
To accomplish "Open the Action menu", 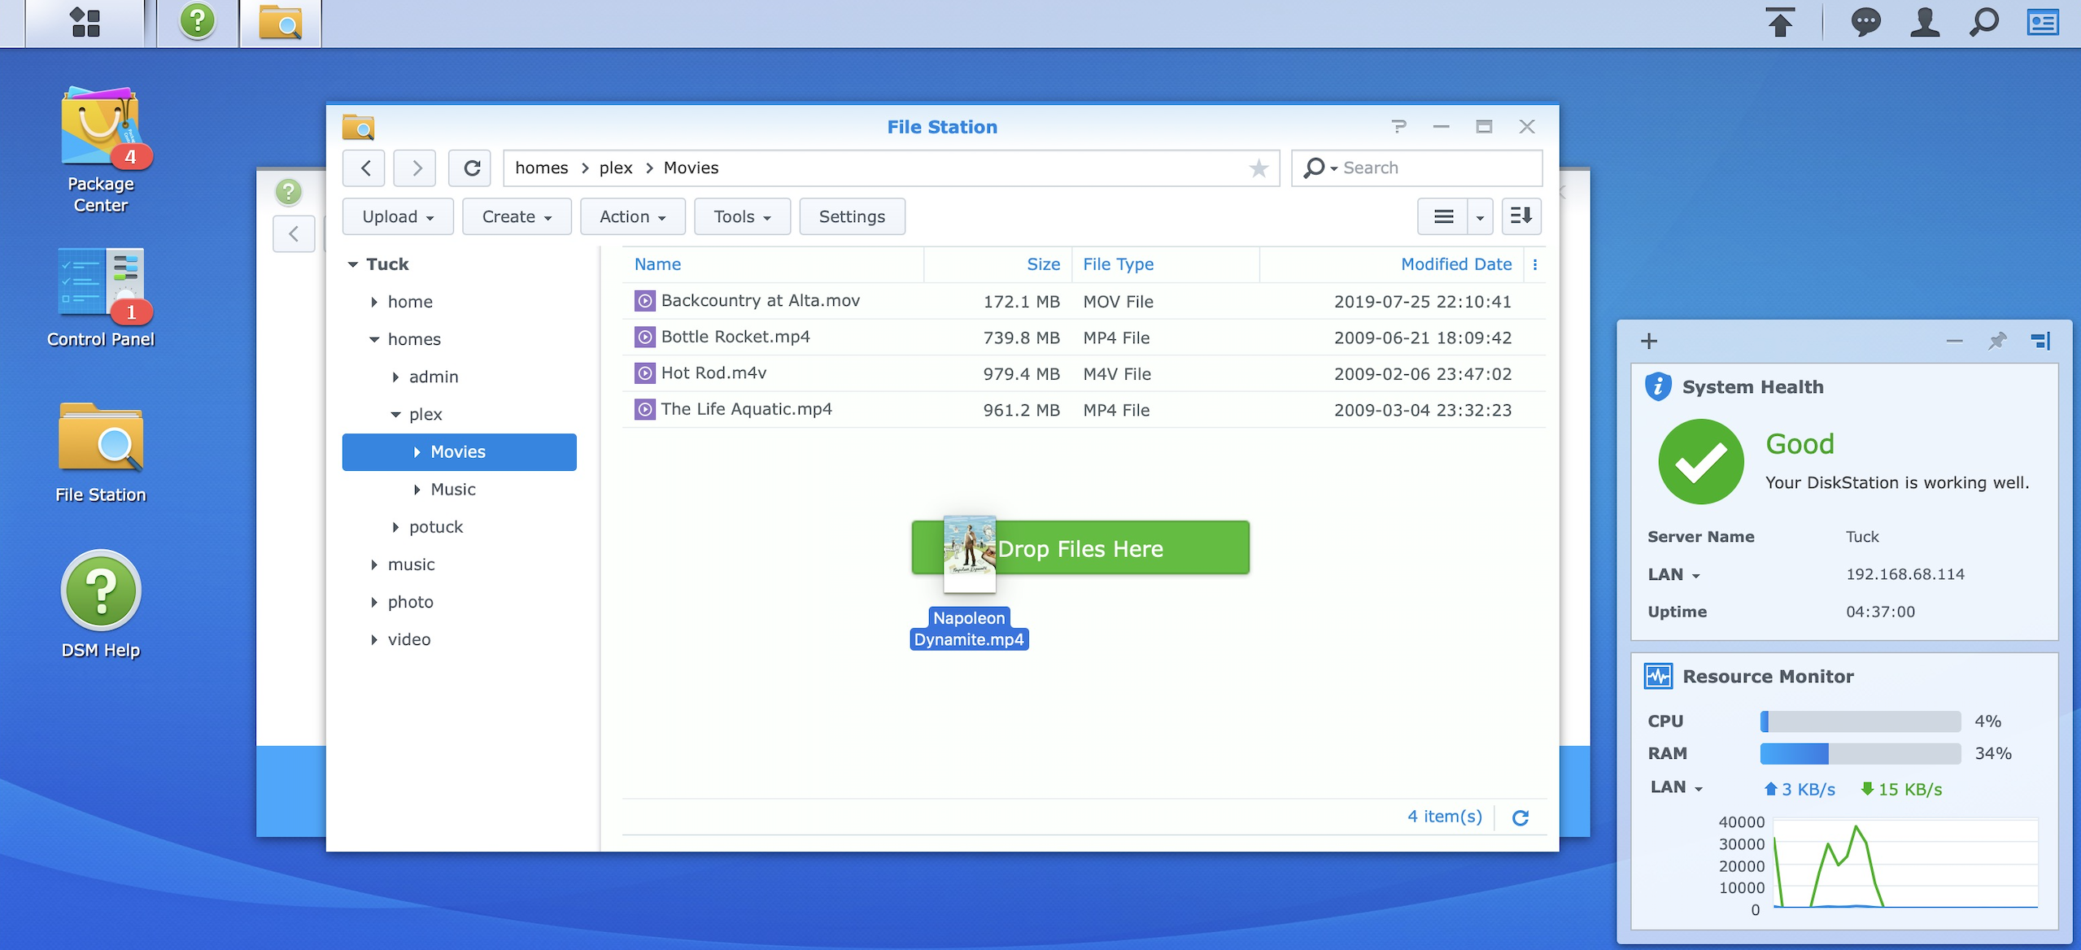I will coord(632,216).
